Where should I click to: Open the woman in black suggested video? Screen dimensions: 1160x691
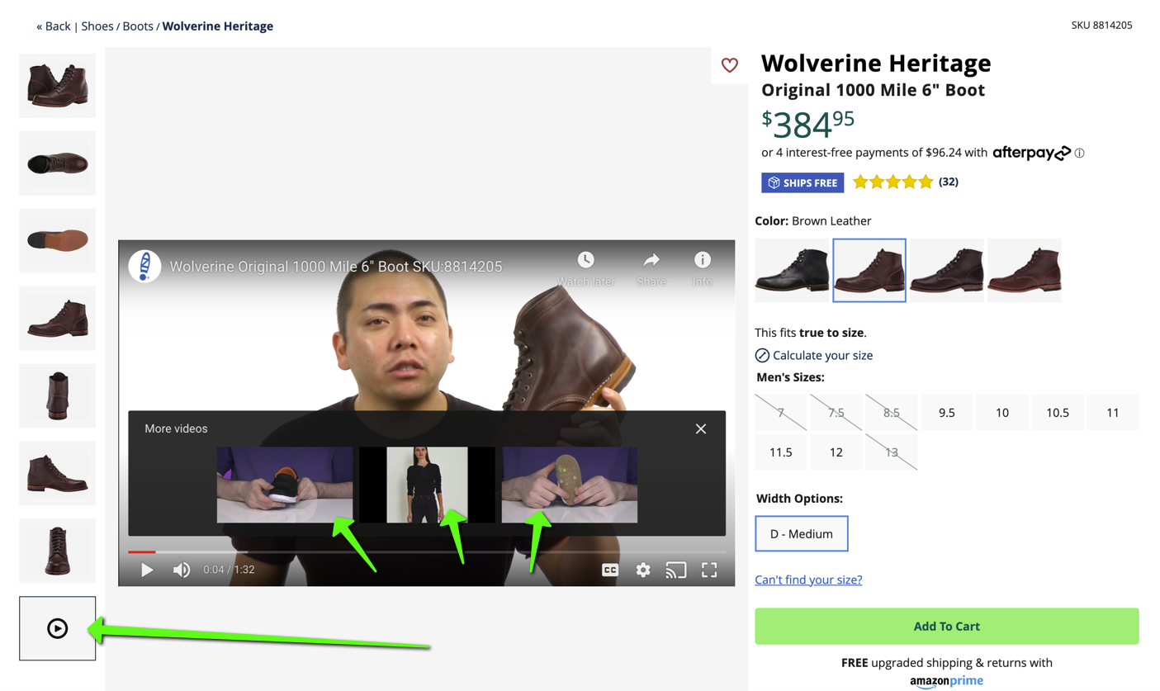[x=427, y=485]
